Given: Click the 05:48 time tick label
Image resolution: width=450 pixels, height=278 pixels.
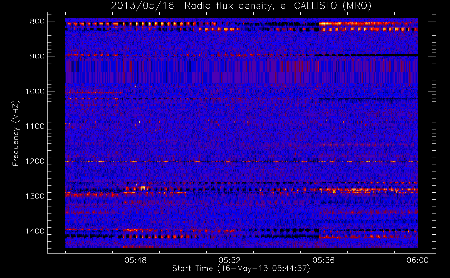Looking at the screenshot, I should 136,260.
